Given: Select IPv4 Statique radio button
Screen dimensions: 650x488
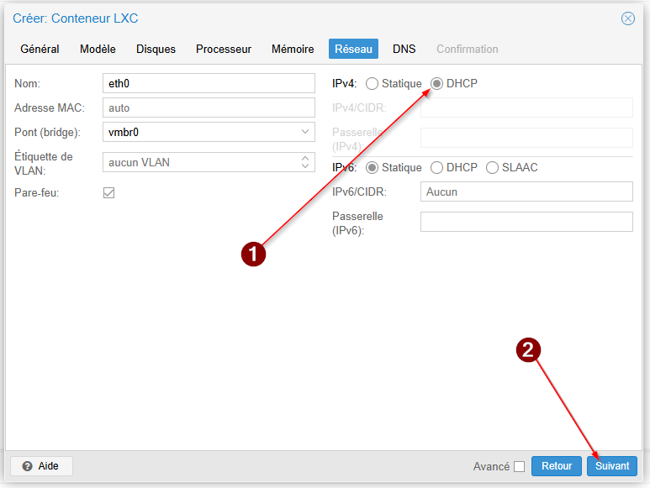Looking at the screenshot, I should pyautogui.click(x=372, y=84).
